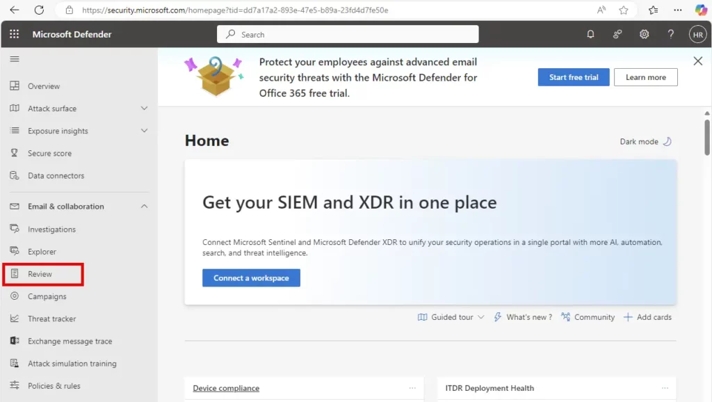Open the Settings gear in the header

pyautogui.click(x=644, y=34)
